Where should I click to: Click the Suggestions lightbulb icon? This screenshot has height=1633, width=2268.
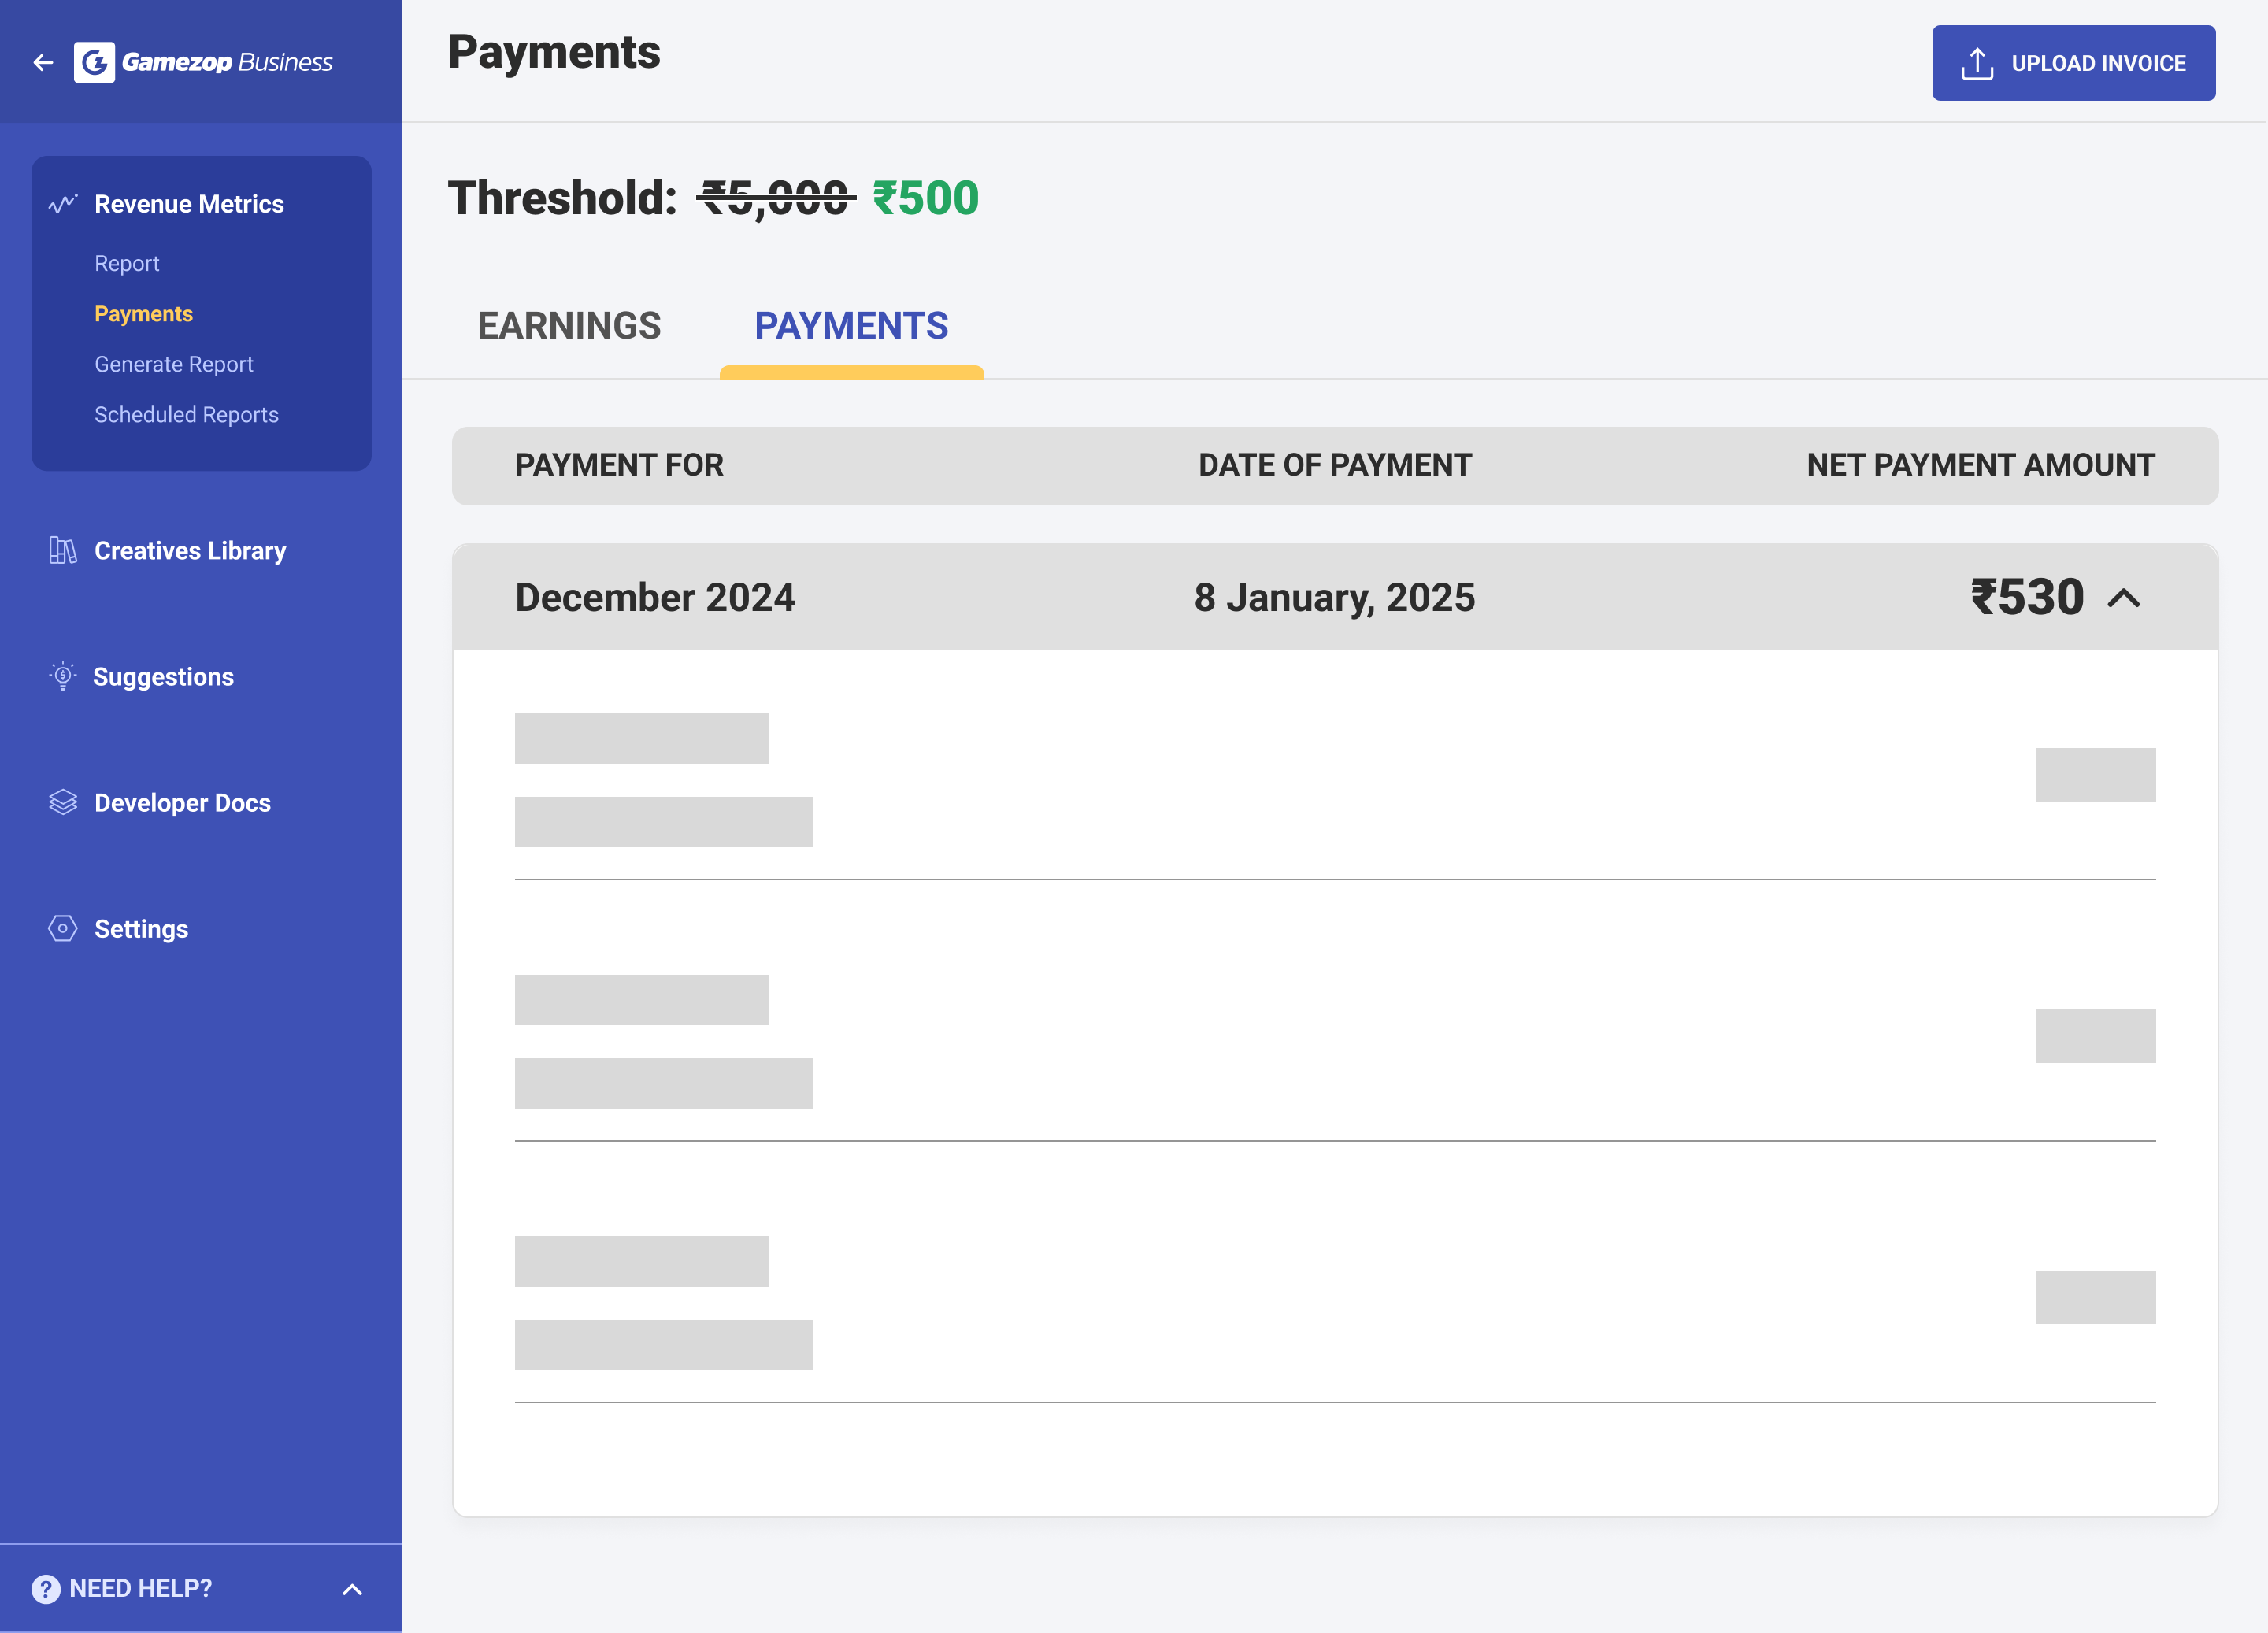[63, 676]
